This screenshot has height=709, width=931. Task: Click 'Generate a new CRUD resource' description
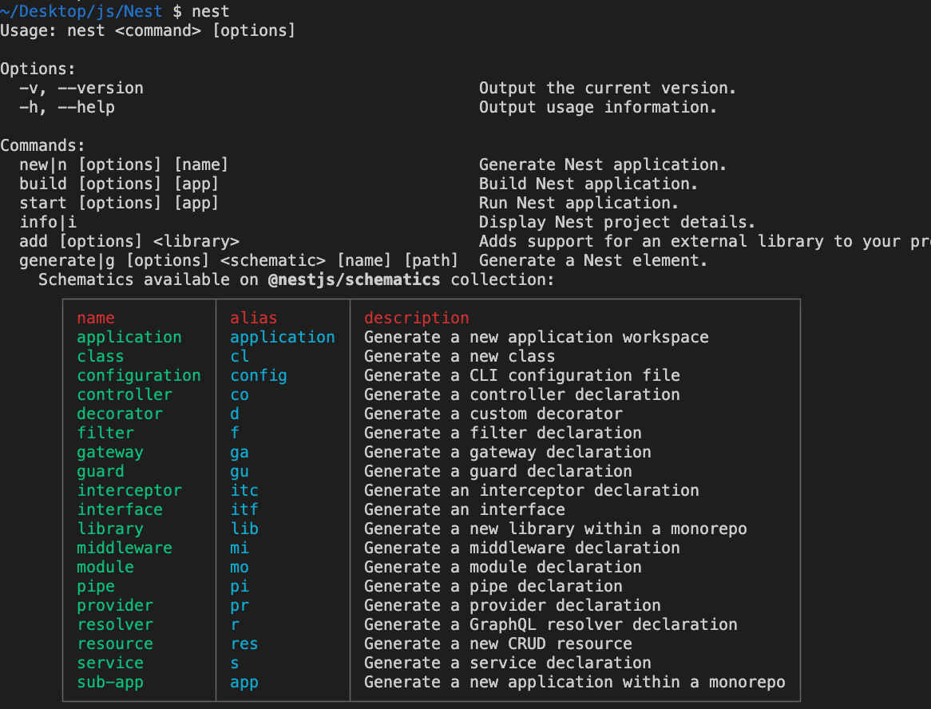(497, 643)
